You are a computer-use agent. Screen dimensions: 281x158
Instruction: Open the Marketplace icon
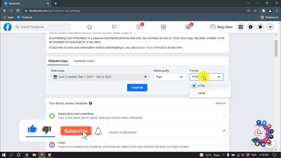(x=163, y=27)
